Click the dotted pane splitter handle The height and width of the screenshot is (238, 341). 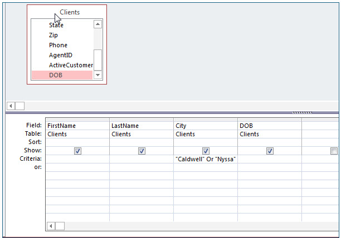[x=302, y=112]
